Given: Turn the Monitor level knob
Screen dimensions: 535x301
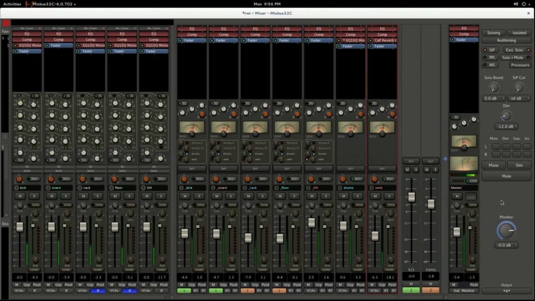Looking at the screenshot, I should click(x=506, y=231).
